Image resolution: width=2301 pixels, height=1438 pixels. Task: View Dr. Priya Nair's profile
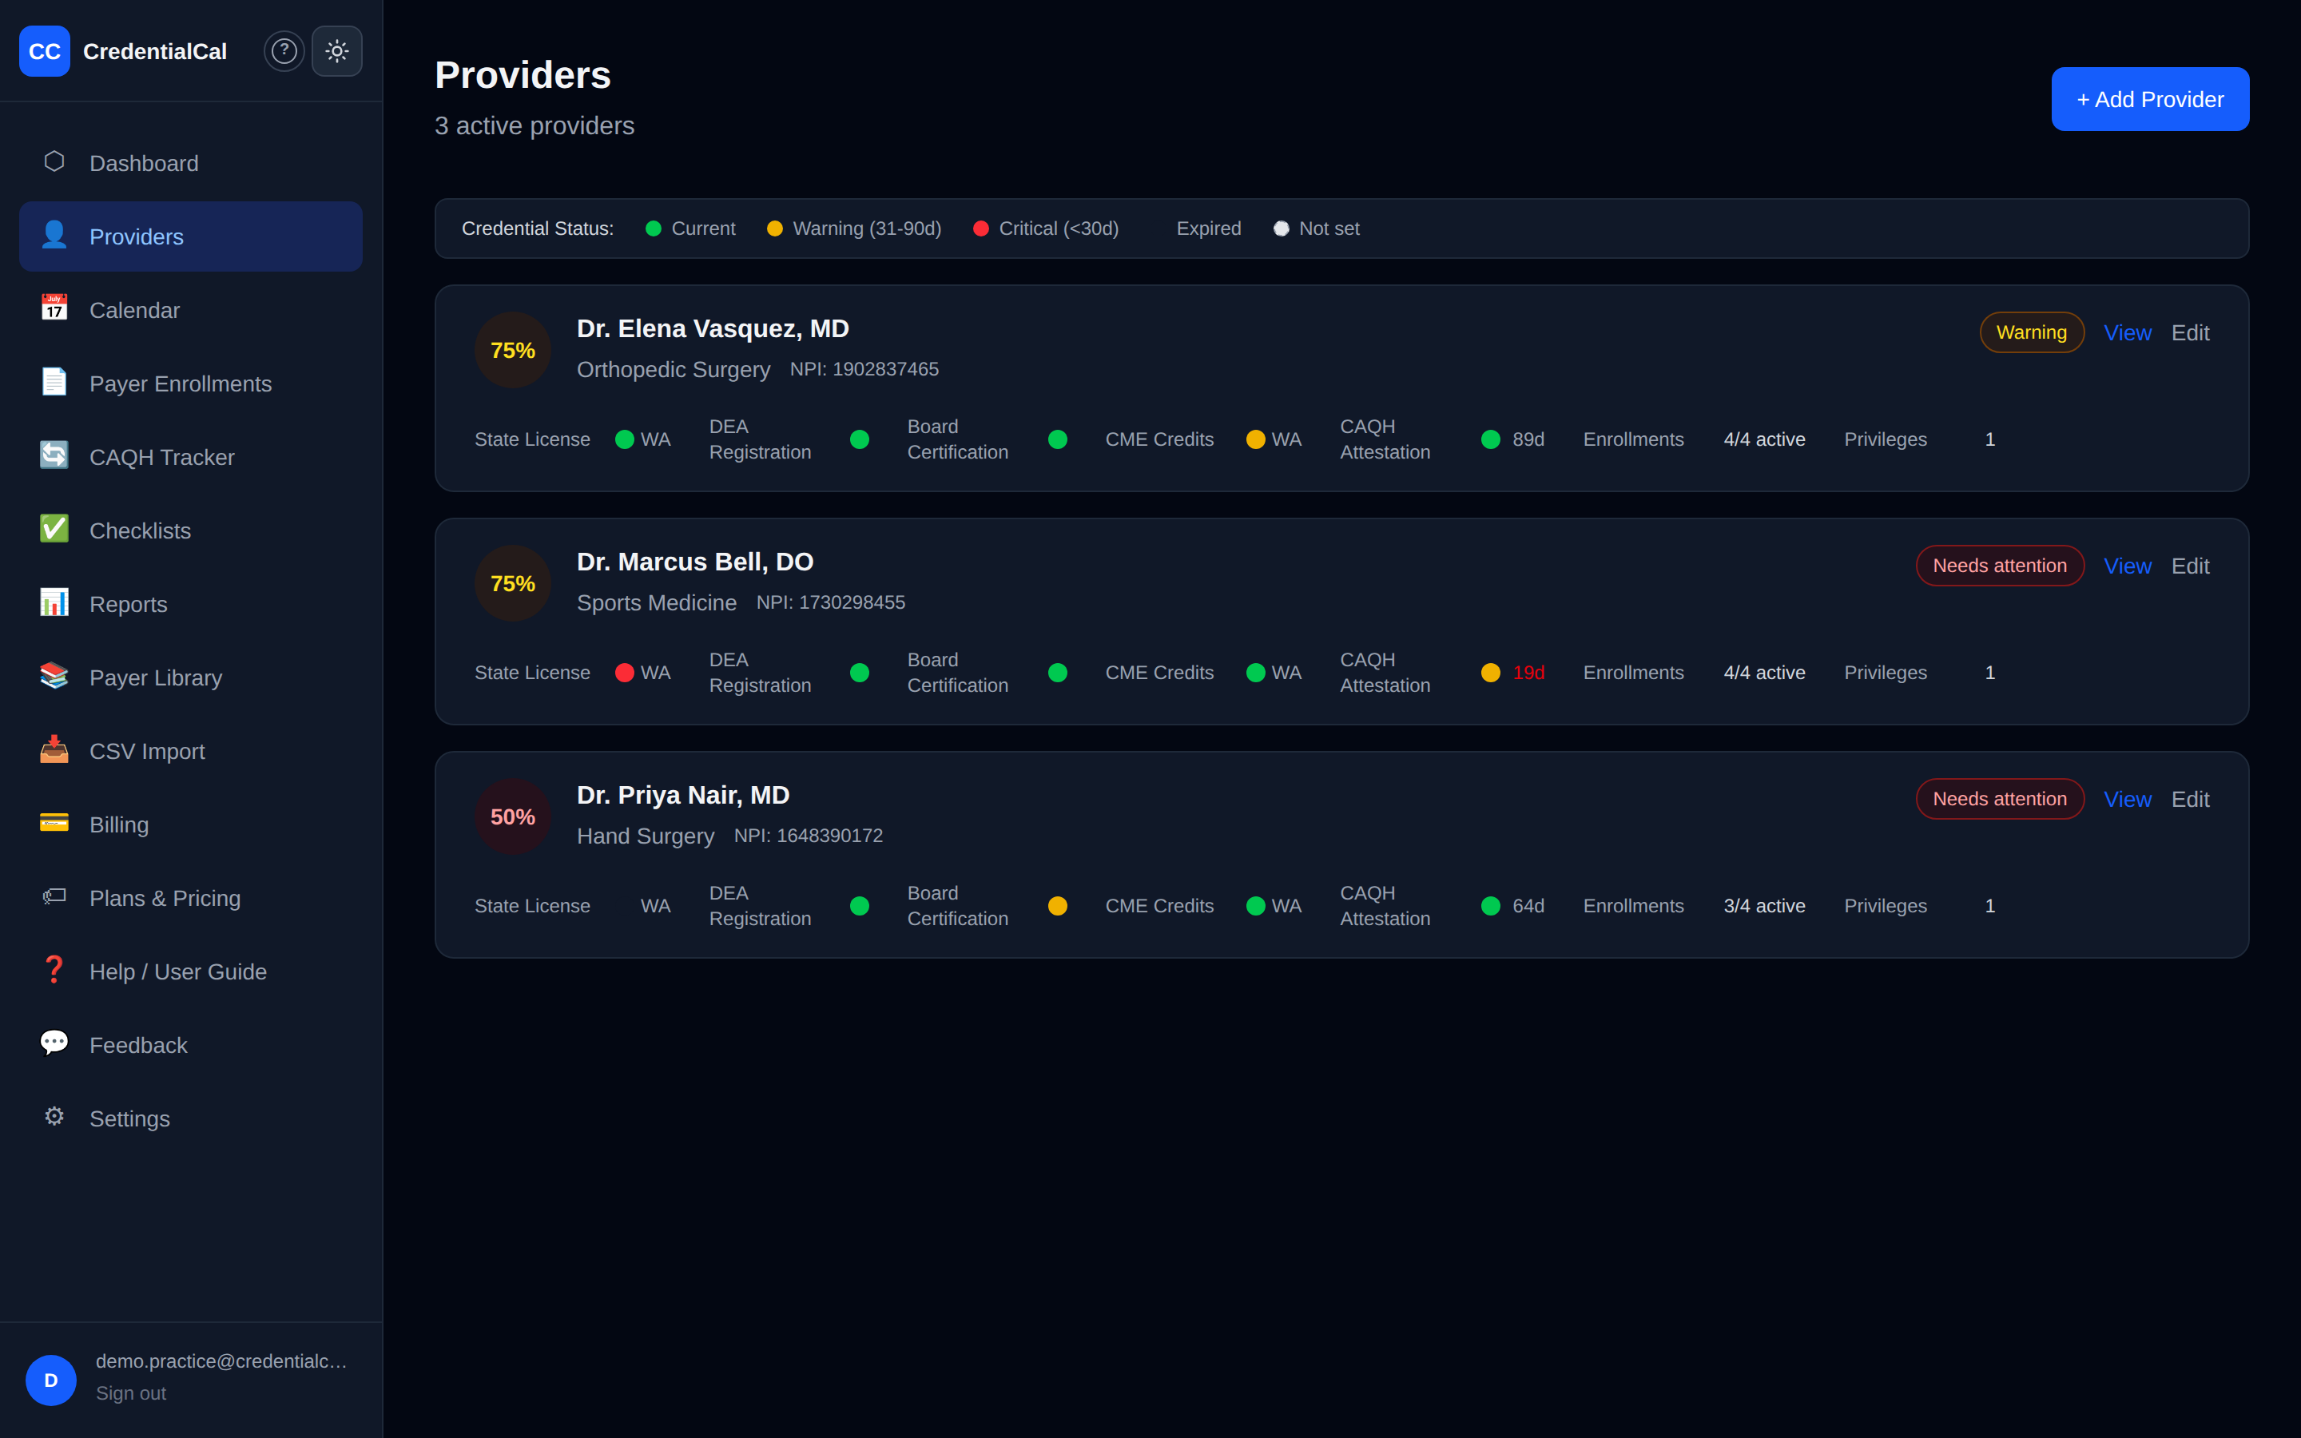[x=2127, y=799]
